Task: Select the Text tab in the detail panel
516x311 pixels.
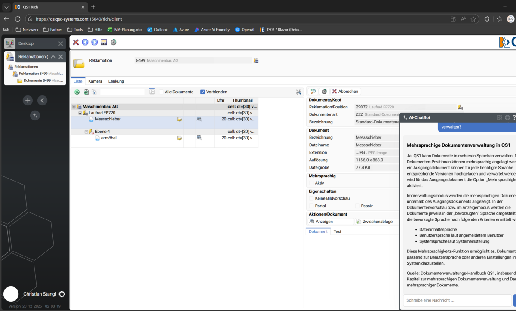Action: pos(338,231)
